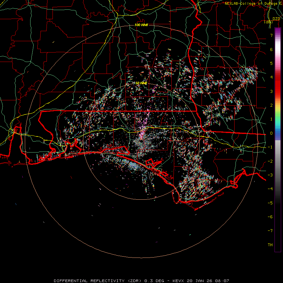
Task: Click the '7' value on color scale
Action: coord(271,35)
